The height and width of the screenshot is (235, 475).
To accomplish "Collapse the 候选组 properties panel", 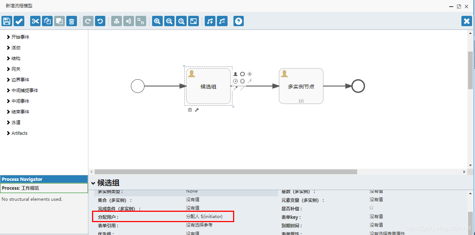I will (x=93, y=183).
